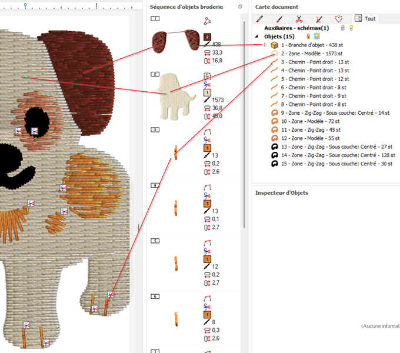The width and height of the screenshot is (400, 353).
Task: Click the trim scissors icon in sequence item 5
Action: (207, 251)
